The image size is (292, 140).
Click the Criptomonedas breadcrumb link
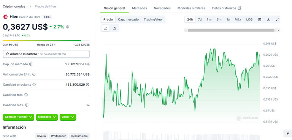[x=14, y=6]
